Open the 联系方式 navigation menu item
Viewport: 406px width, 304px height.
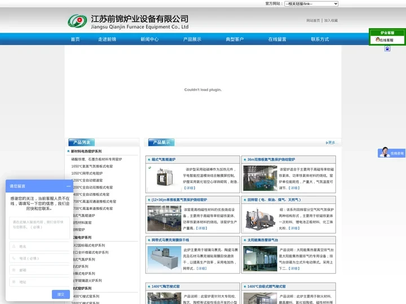point(320,39)
